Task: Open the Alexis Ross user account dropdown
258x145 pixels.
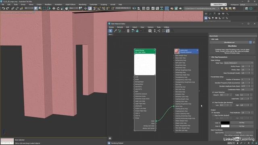Action: coord(218,4)
